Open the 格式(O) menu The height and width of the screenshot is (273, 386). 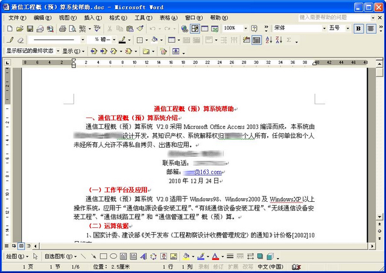(118, 18)
